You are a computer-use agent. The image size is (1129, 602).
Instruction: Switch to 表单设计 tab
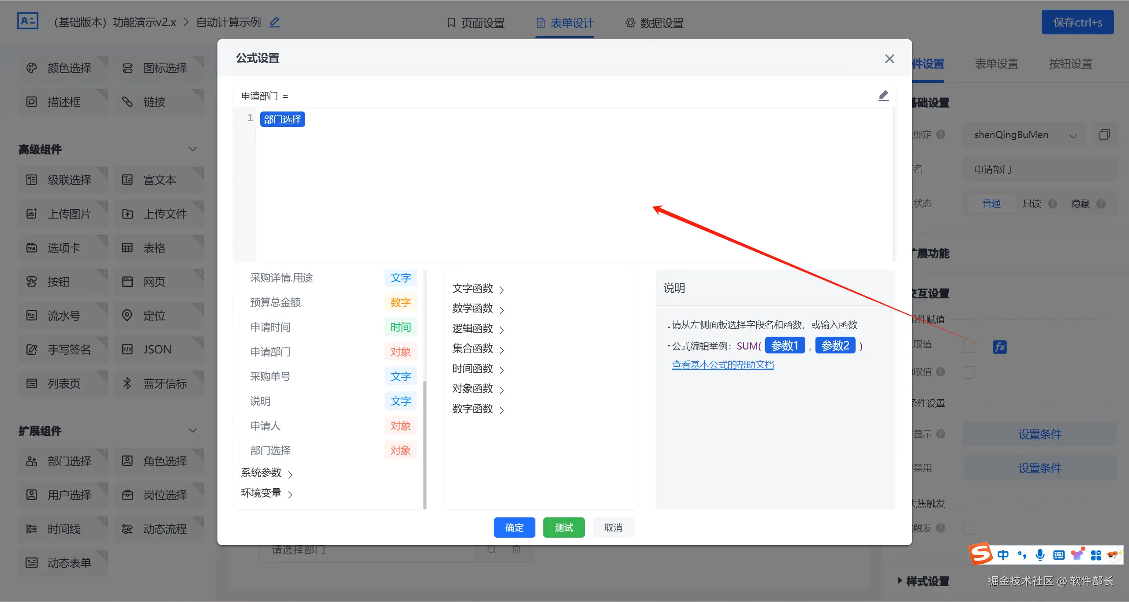tap(565, 23)
